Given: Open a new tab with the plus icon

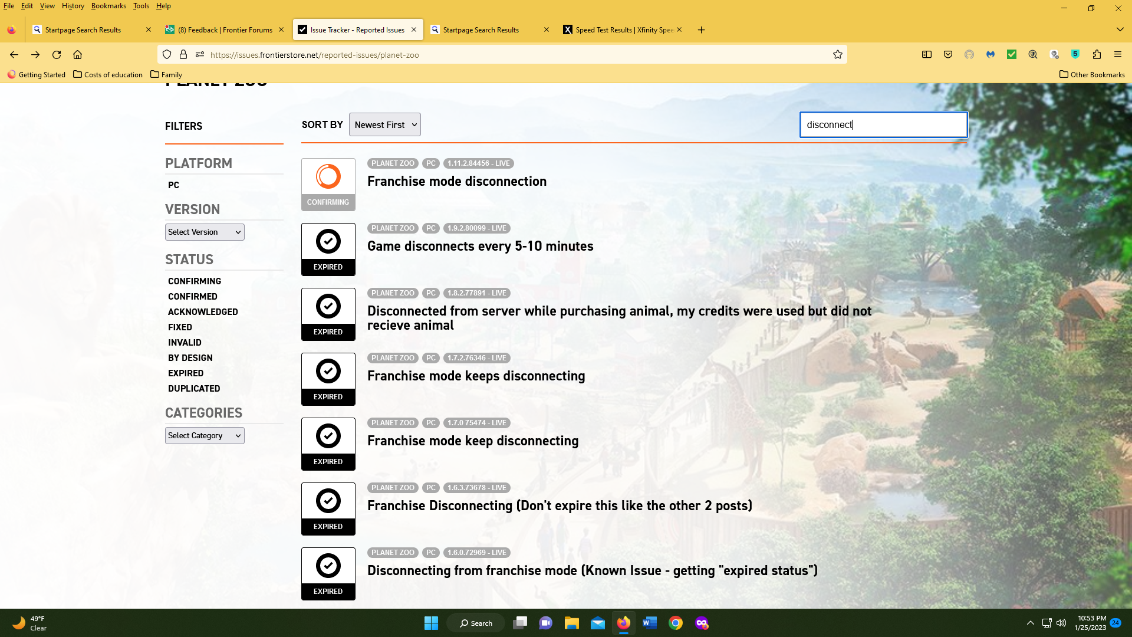Looking at the screenshot, I should point(701,29).
